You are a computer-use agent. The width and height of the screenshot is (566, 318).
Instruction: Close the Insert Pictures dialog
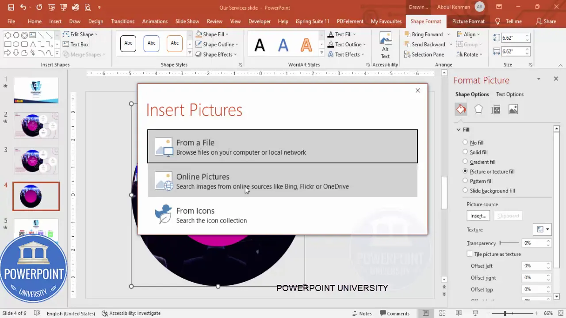(x=417, y=90)
